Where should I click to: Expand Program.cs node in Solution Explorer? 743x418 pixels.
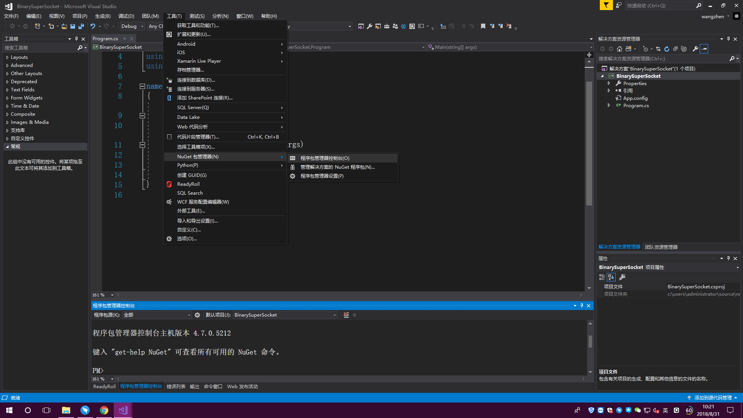[609, 106]
